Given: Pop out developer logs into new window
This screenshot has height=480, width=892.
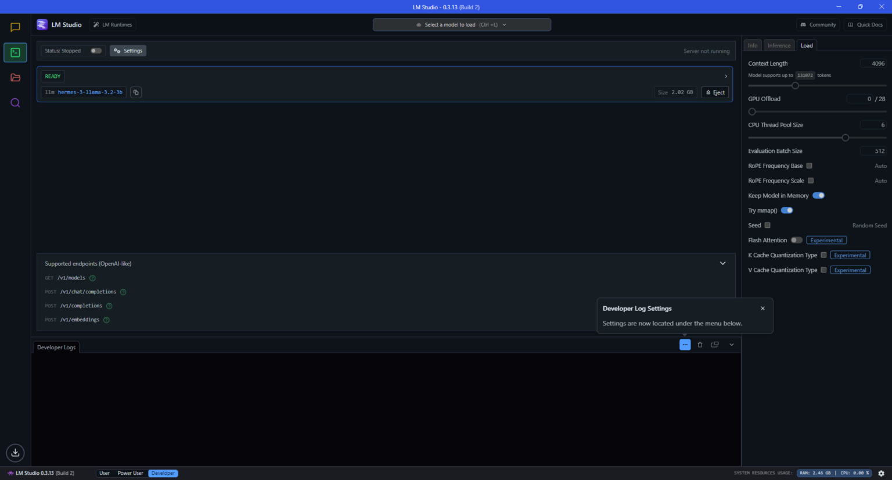Looking at the screenshot, I should pos(715,345).
